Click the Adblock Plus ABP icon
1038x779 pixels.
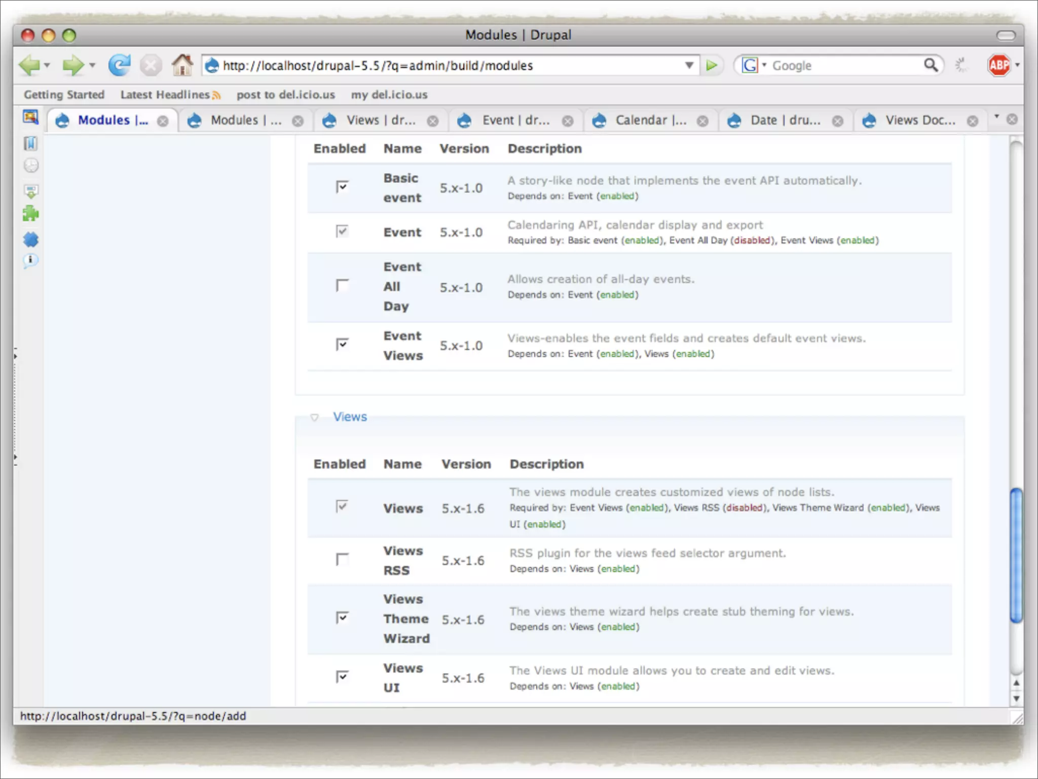pos(999,65)
